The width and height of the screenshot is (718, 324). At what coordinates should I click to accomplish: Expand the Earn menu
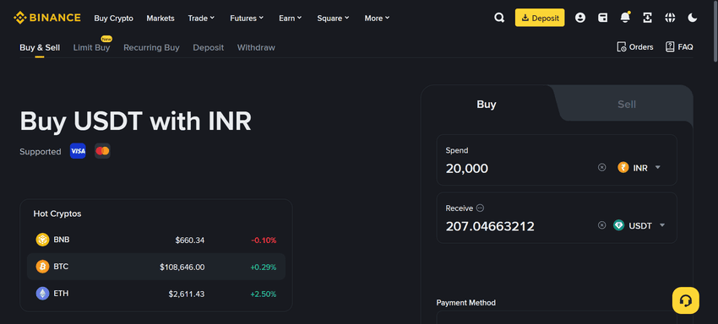tap(291, 19)
